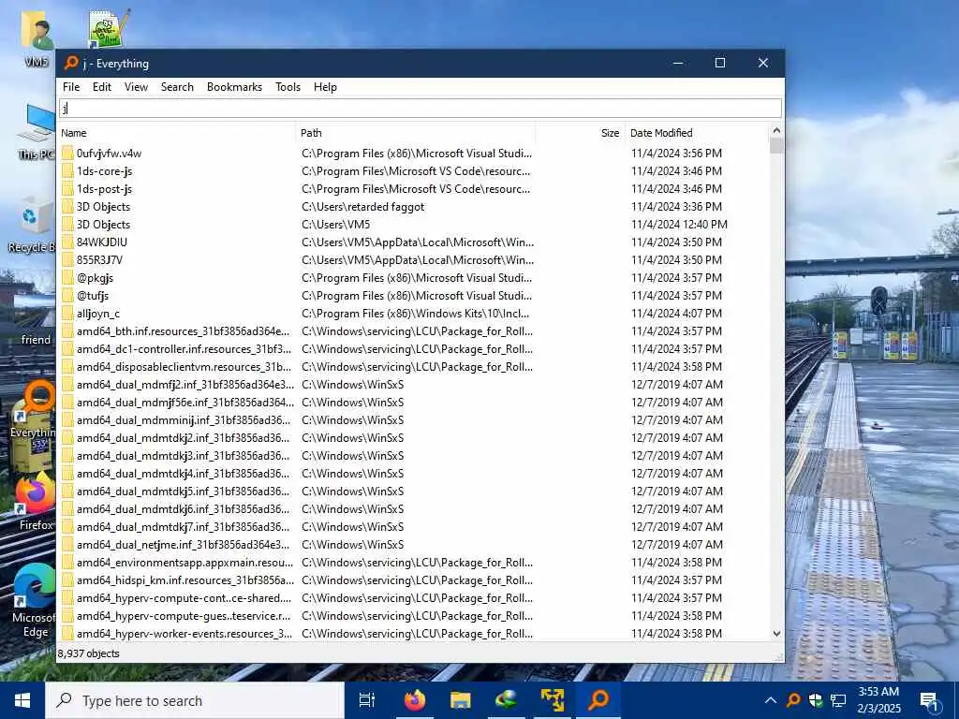Select the folder icon of @pkgjs

(67, 277)
